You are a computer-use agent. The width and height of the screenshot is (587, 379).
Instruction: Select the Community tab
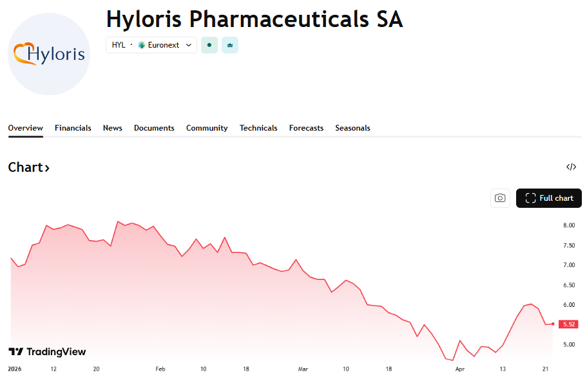207,128
